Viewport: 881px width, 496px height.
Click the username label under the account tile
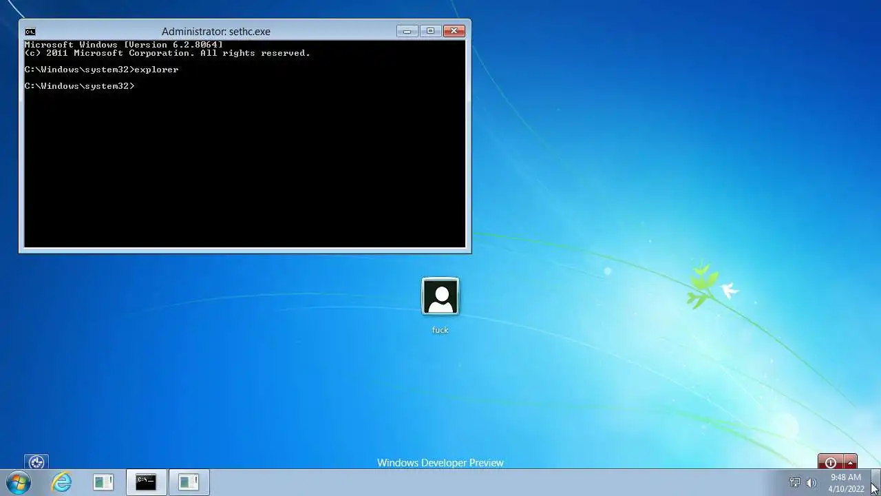pos(440,330)
